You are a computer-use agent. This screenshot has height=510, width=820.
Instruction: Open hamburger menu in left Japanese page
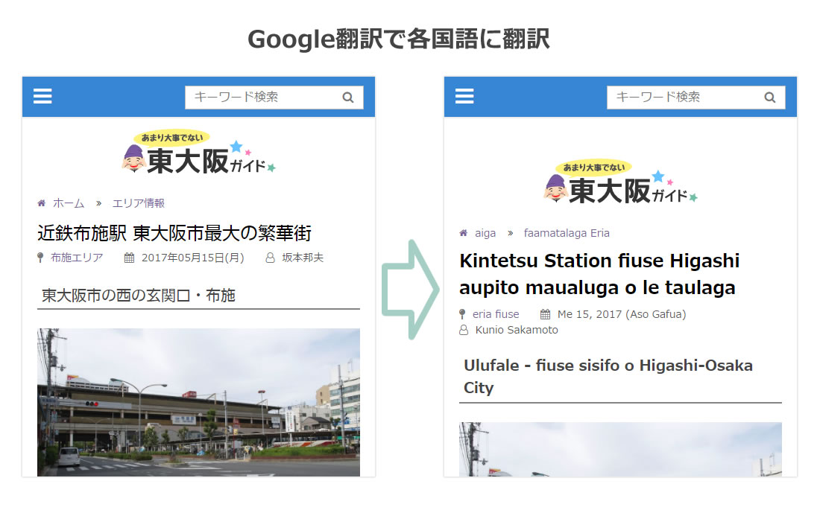pyautogui.click(x=42, y=96)
